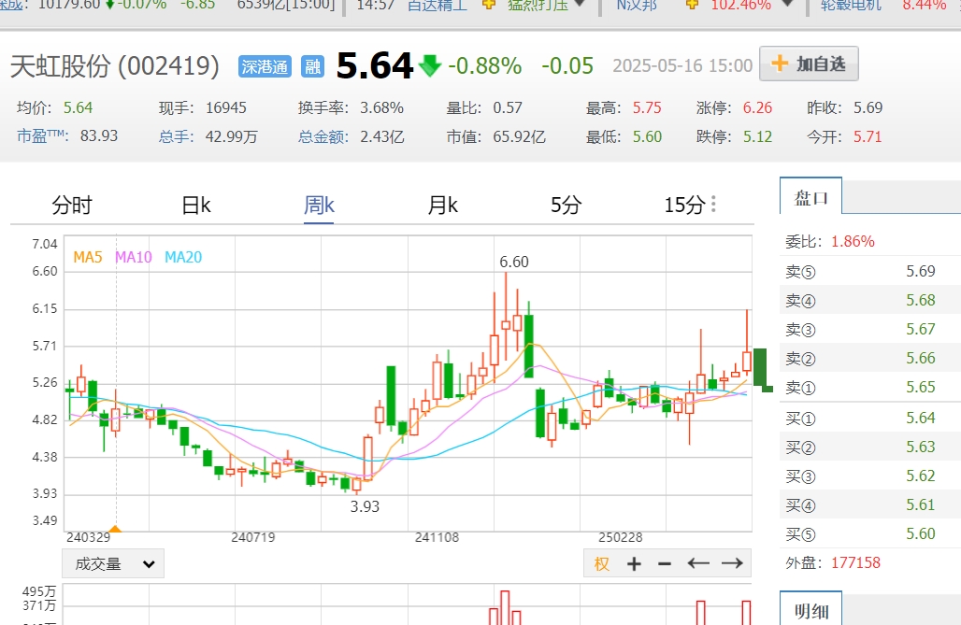Select the 盘口 panel tab
The height and width of the screenshot is (625, 961).
click(x=810, y=196)
